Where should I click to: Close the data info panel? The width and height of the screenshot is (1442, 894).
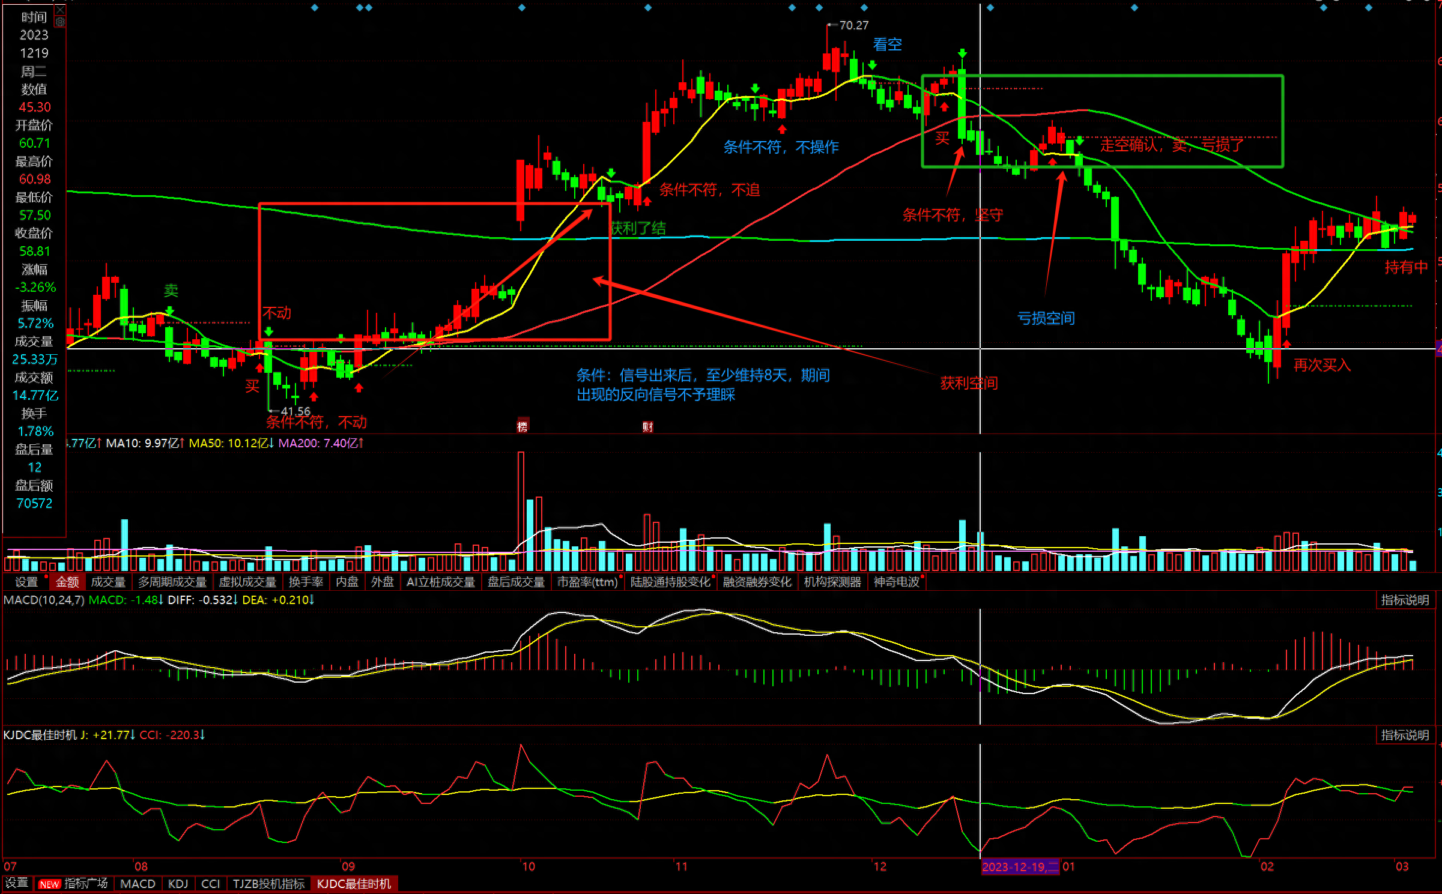[x=60, y=10]
